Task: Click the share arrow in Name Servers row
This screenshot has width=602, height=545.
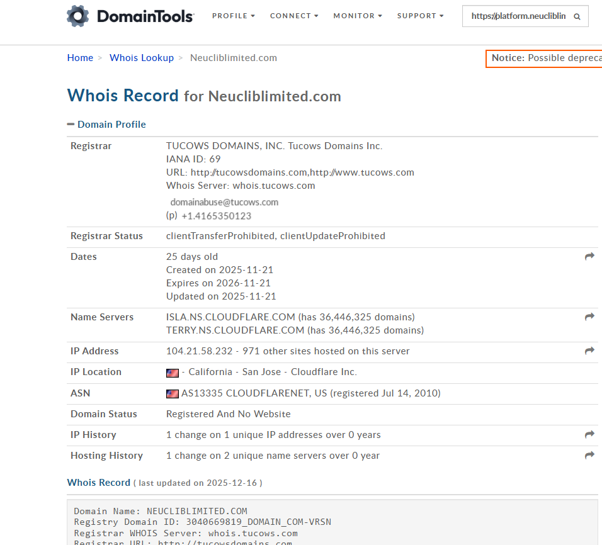Action: coord(589,317)
